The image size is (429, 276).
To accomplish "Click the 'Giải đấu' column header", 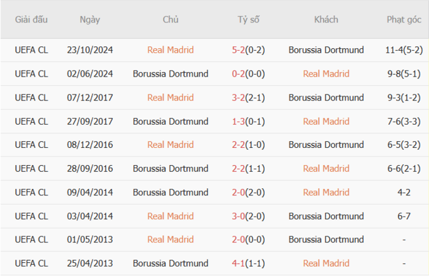I will pos(32,20).
